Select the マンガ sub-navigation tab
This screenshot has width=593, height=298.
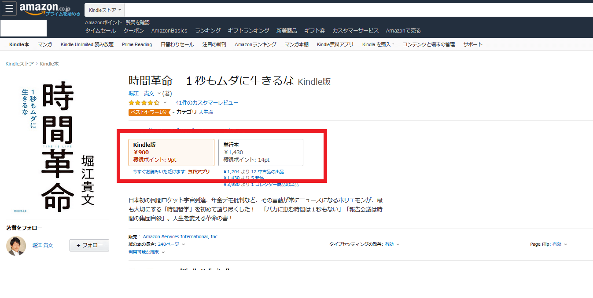[45, 44]
